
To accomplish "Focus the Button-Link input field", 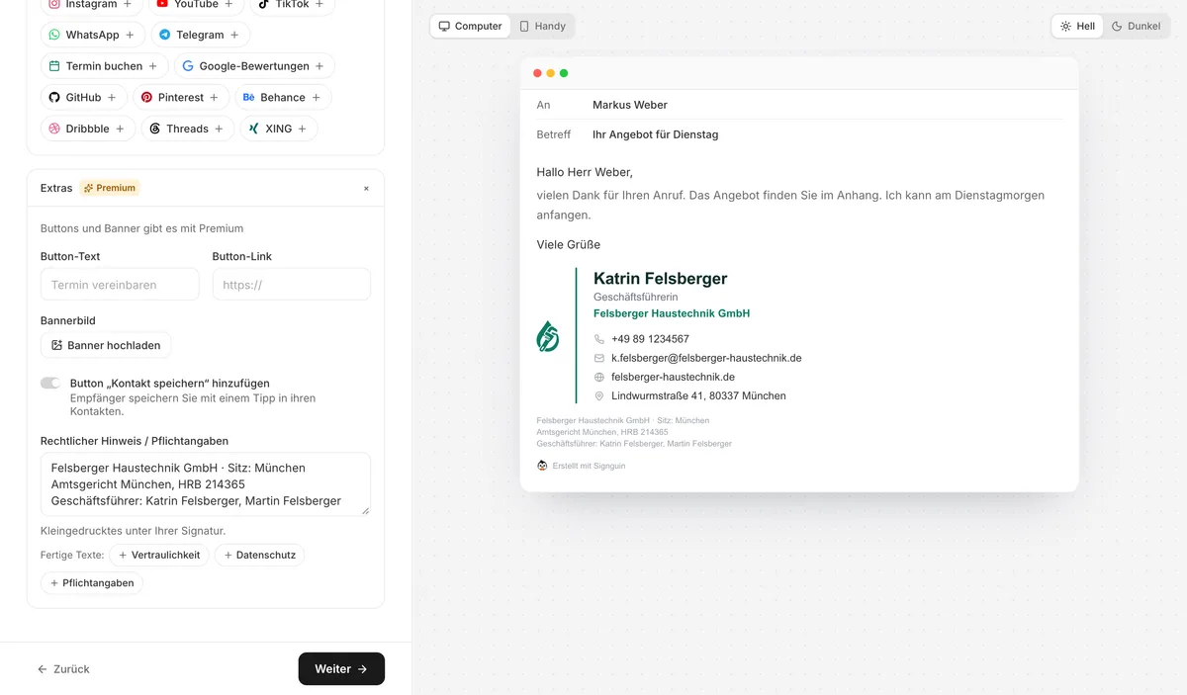I will pos(292,285).
